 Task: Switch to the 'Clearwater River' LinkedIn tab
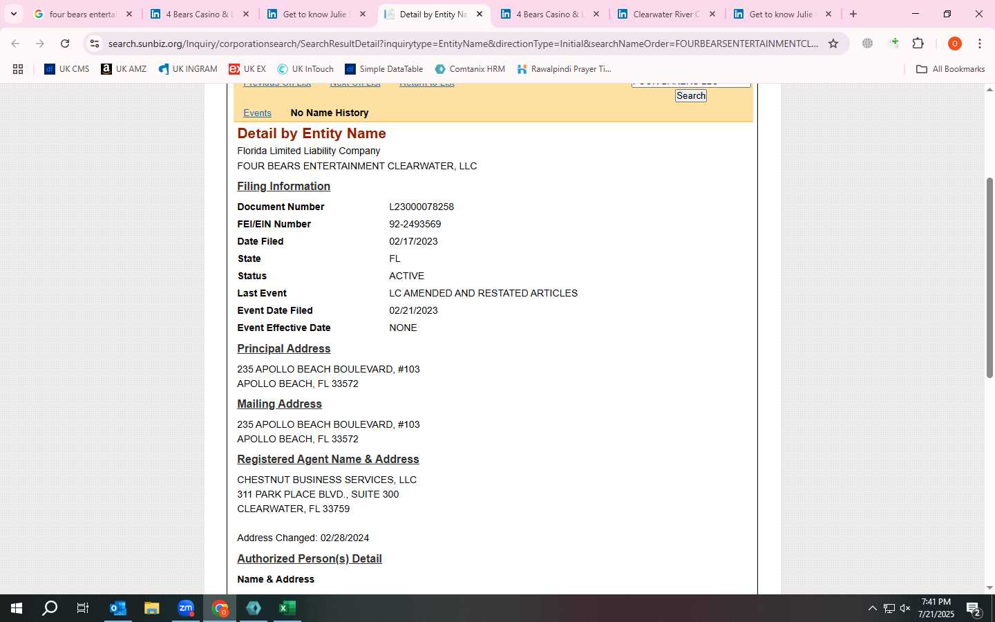coord(666,14)
